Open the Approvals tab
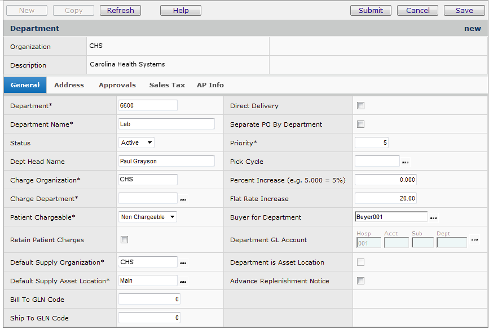Image resolution: width=489 pixels, height=330 pixels. [x=117, y=85]
